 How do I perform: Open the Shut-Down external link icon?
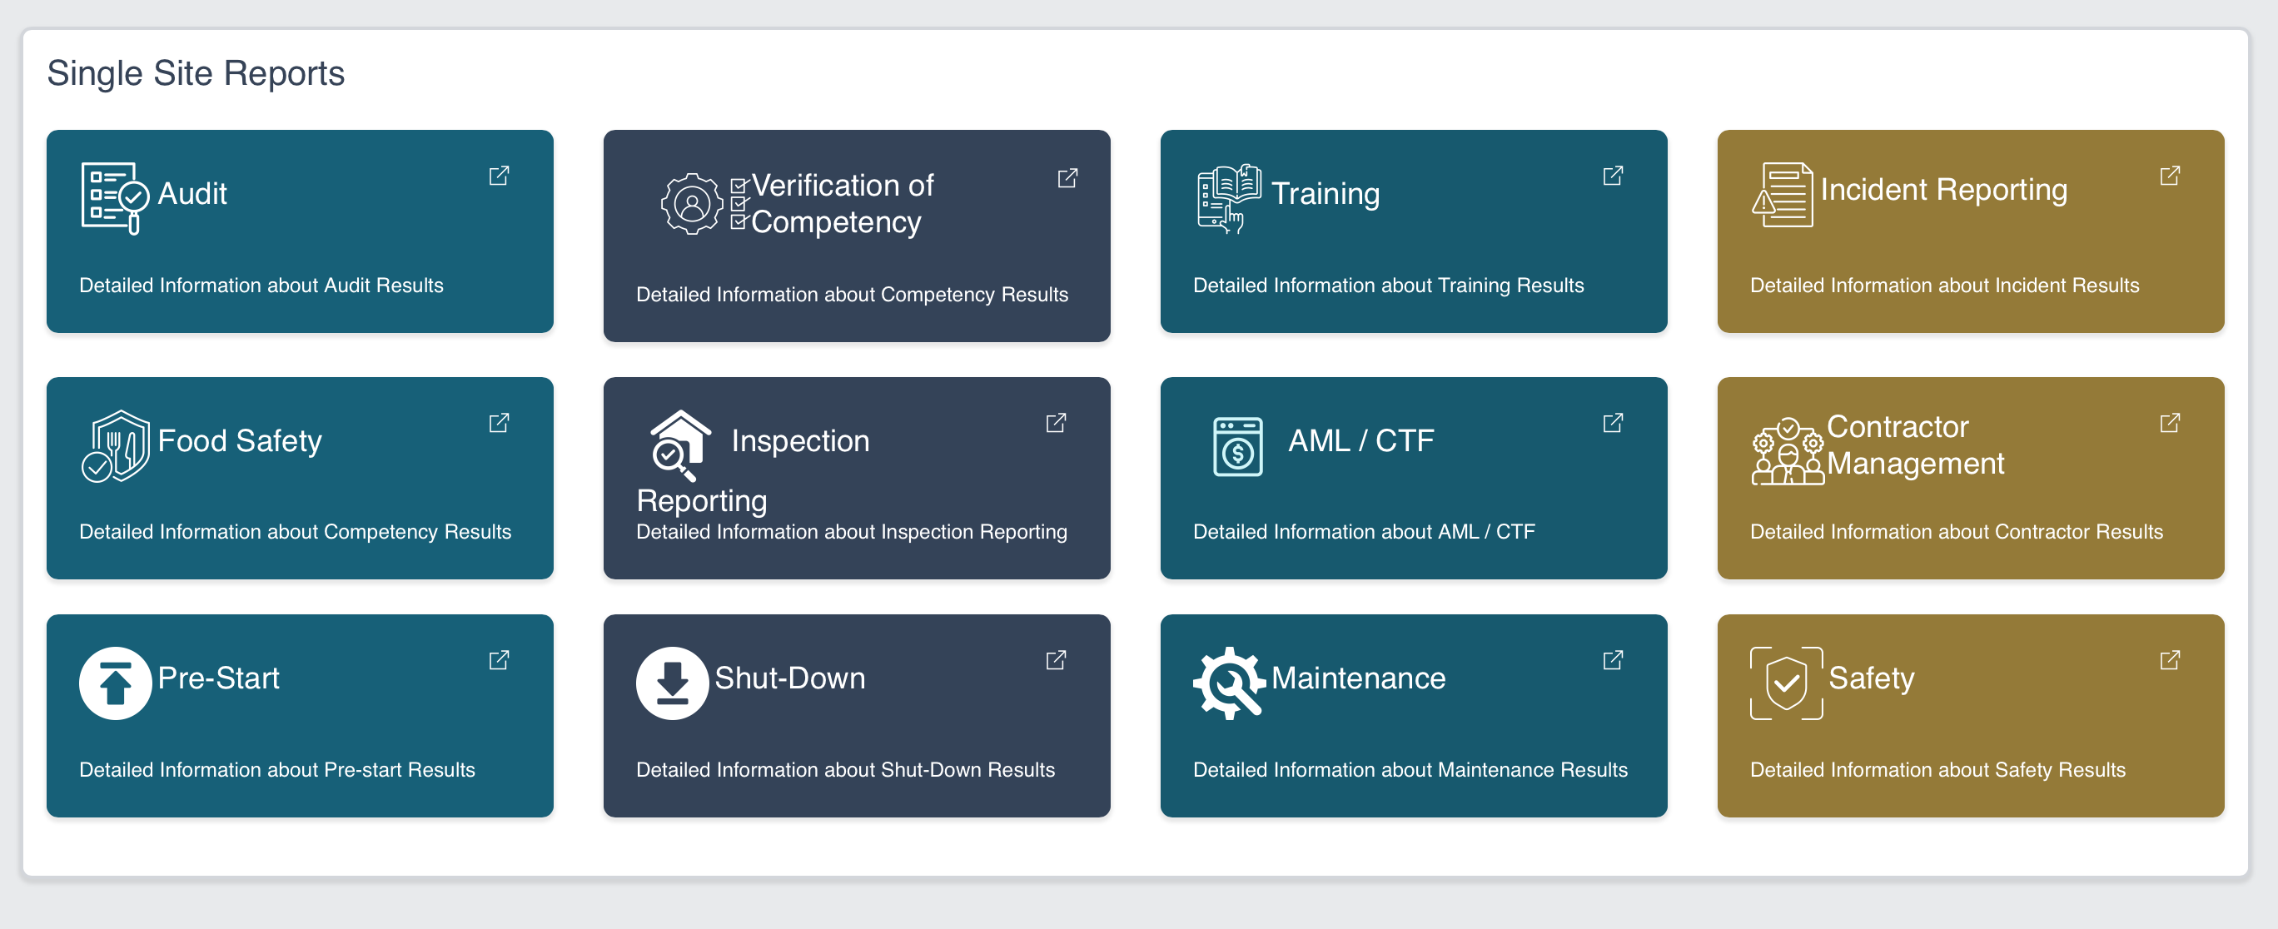click(1056, 660)
